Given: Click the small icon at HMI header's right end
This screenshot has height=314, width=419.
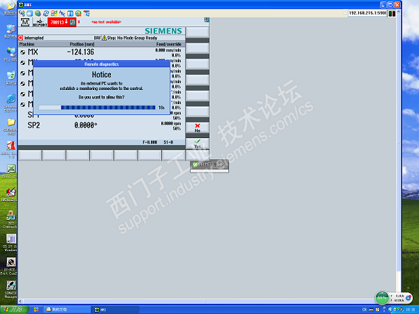Looking at the screenshot, I should (207, 20).
